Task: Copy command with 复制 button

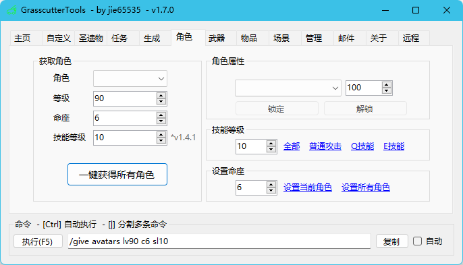Action: pyautogui.click(x=391, y=241)
